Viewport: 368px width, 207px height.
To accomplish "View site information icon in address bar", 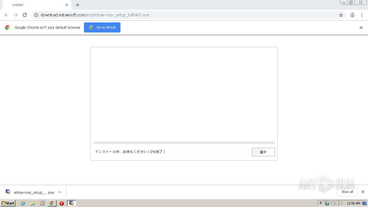I will click(36, 15).
